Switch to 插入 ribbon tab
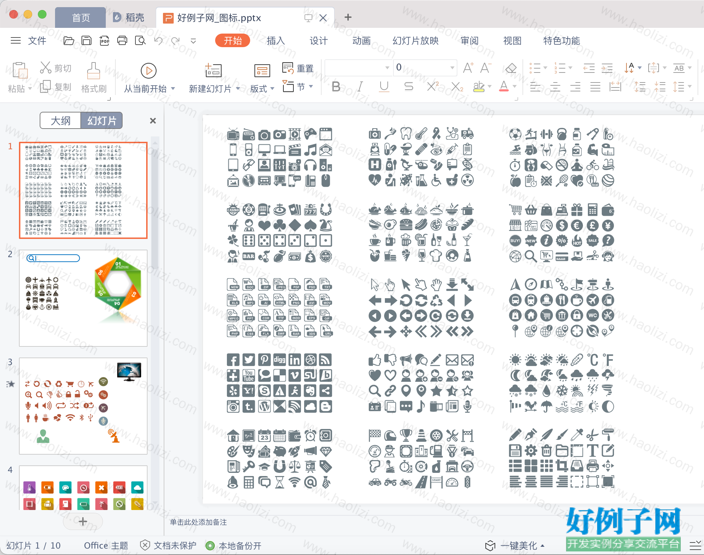This screenshot has width=704, height=555. click(x=276, y=41)
